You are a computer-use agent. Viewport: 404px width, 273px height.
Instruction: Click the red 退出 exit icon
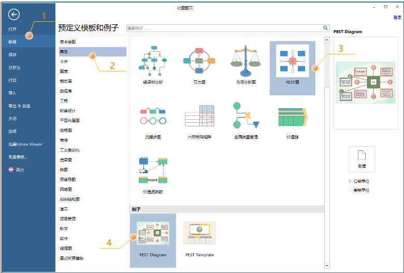(x=11, y=169)
